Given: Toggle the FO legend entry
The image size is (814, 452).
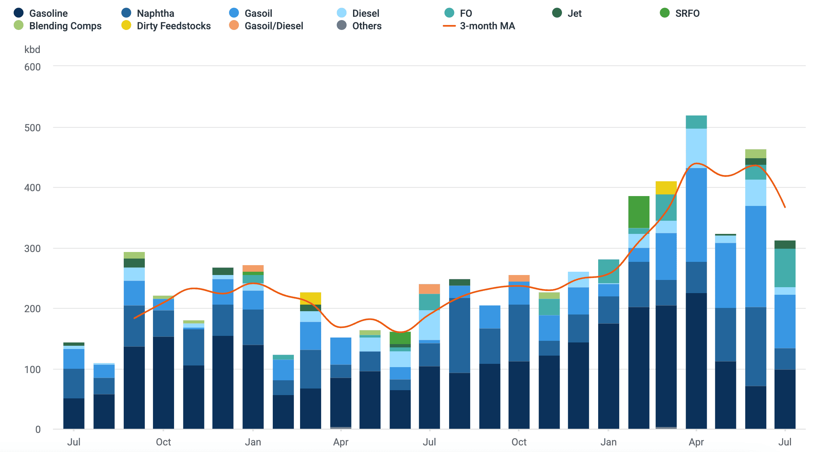Looking at the screenshot, I should tap(458, 13).
